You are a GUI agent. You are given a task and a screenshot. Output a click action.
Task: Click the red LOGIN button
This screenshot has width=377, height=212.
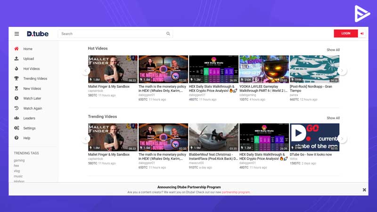pyautogui.click(x=346, y=33)
